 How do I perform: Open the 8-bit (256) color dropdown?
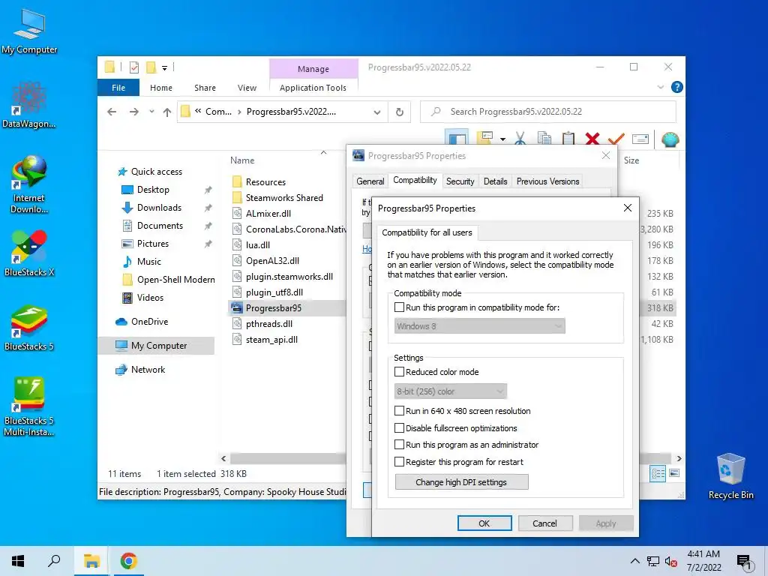point(451,391)
